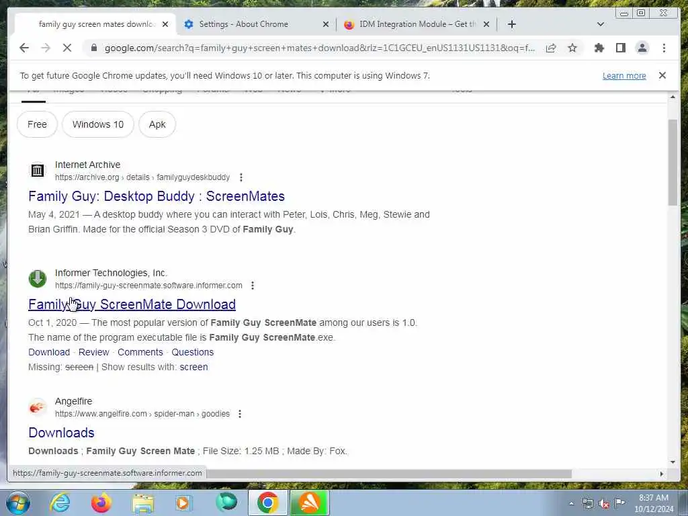The width and height of the screenshot is (688, 516).
Task: Click the Angelfire site icon
Action: (x=38, y=407)
